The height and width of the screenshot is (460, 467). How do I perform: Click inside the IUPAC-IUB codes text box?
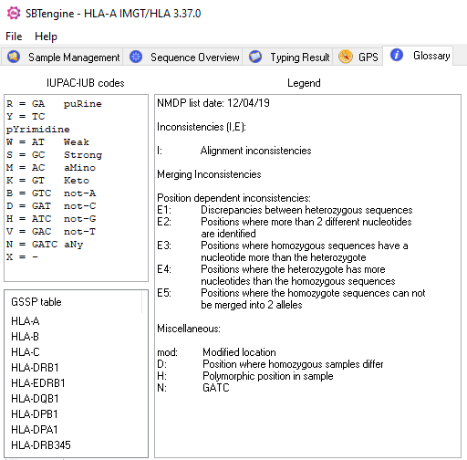coord(76,188)
